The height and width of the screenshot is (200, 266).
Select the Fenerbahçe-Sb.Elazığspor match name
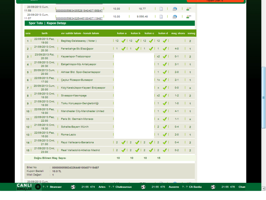click(x=77, y=49)
